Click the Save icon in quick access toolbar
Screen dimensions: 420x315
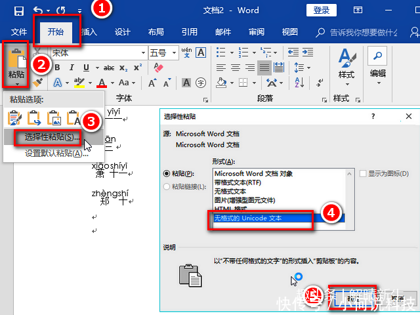click(19, 10)
